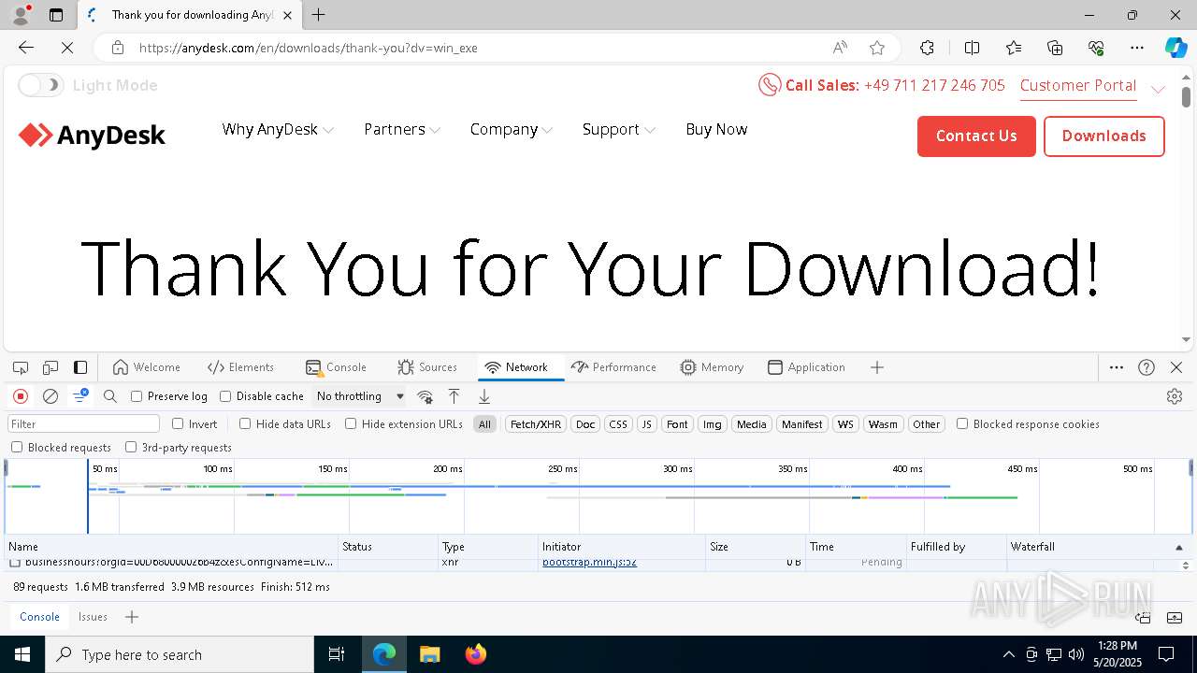
Task: Check the Invert filter checkbox
Action: [178, 423]
